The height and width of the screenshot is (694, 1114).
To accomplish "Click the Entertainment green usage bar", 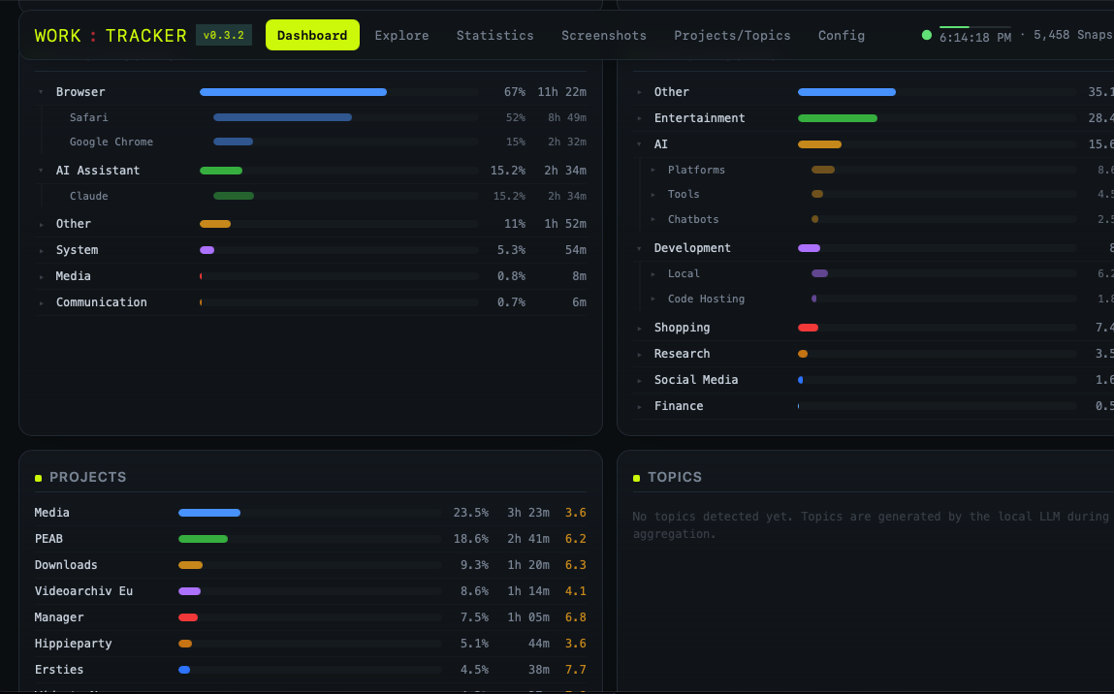I will click(838, 118).
